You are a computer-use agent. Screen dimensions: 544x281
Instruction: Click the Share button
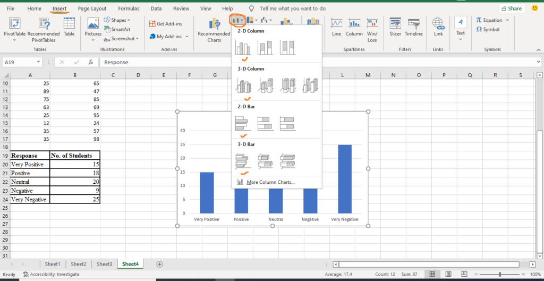coord(512,8)
